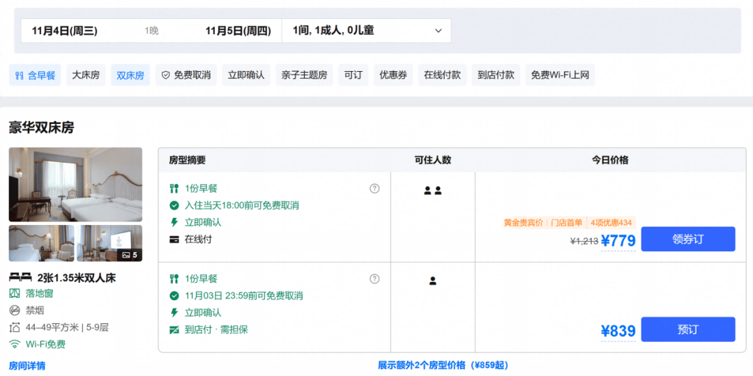Toggle the 双床房 filter chip
Screen dimensions: 753x376
(x=130, y=75)
